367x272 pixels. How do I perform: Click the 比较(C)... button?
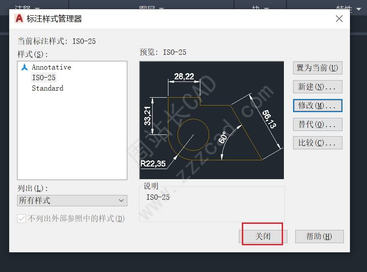(x=318, y=143)
